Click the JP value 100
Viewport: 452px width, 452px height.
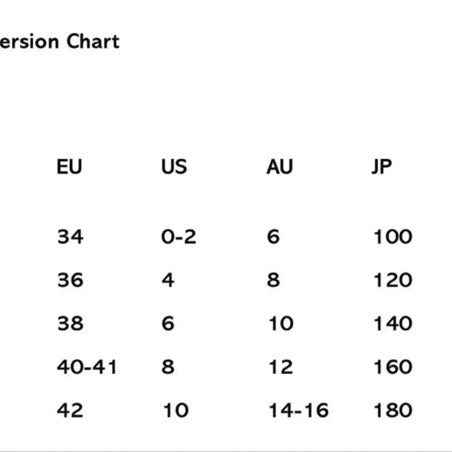[x=393, y=237]
